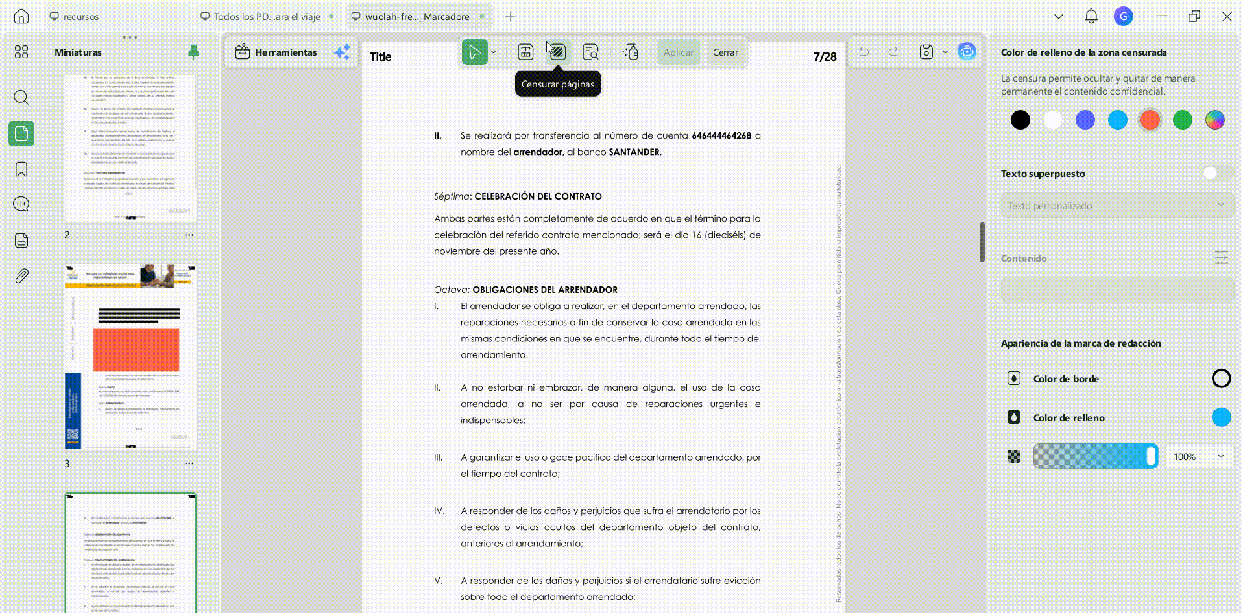The image size is (1243, 613).
Task: Open the thumbnail grid view icon
Action: click(x=21, y=52)
